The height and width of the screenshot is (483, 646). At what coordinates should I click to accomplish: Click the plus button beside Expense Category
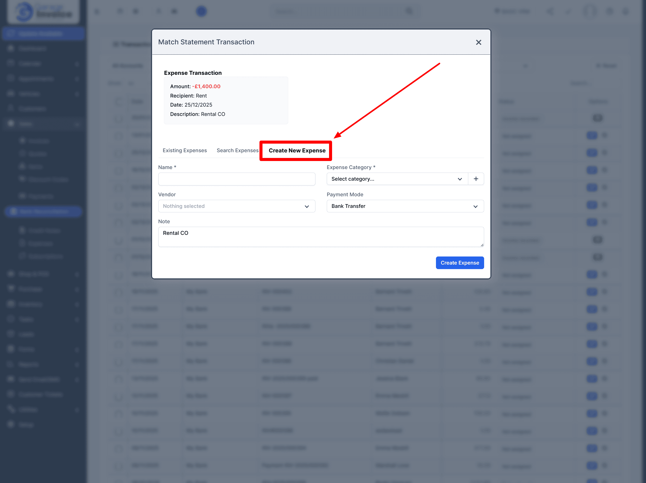pos(476,179)
